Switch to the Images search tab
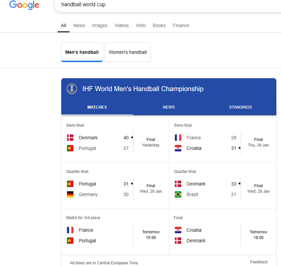 coord(100,25)
